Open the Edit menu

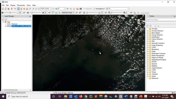click(7, 5)
